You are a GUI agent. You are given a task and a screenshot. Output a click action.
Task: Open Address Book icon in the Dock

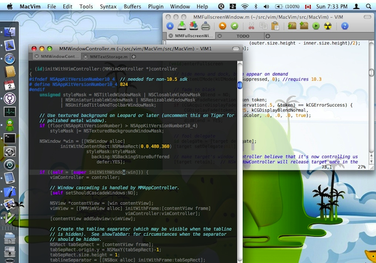pyautogui.click(x=10, y=72)
